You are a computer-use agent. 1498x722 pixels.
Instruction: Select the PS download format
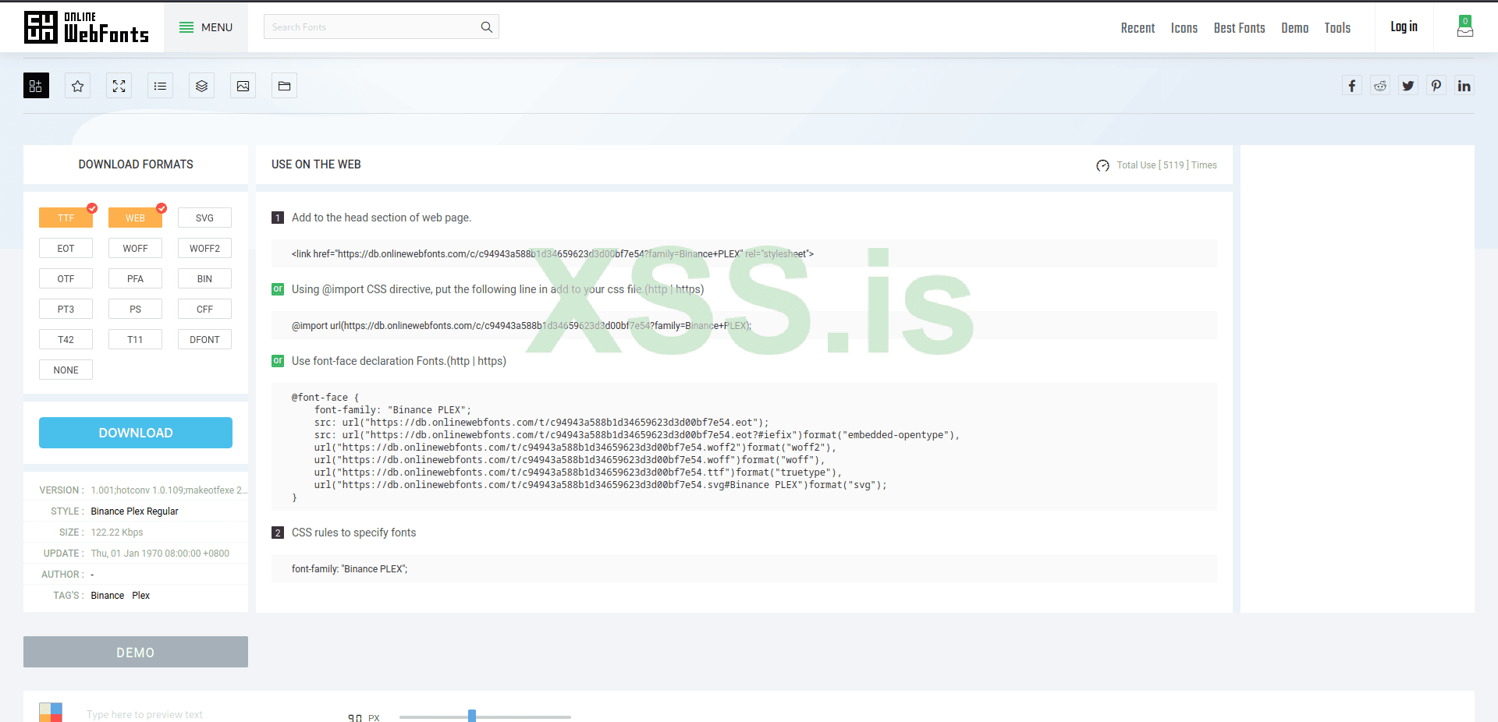tap(135, 309)
